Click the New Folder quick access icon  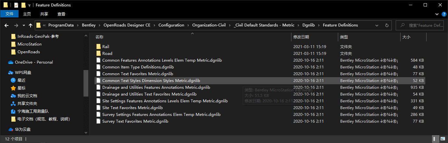tap(23, 5)
